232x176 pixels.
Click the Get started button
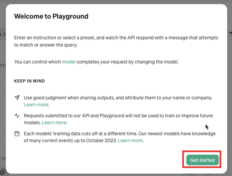tap(202, 160)
